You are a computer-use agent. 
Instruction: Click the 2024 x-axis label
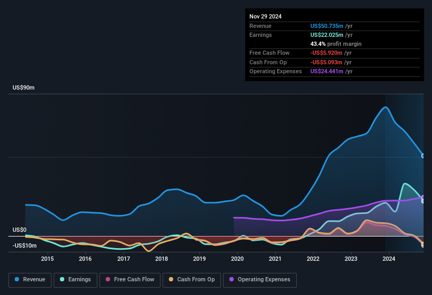click(389, 259)
